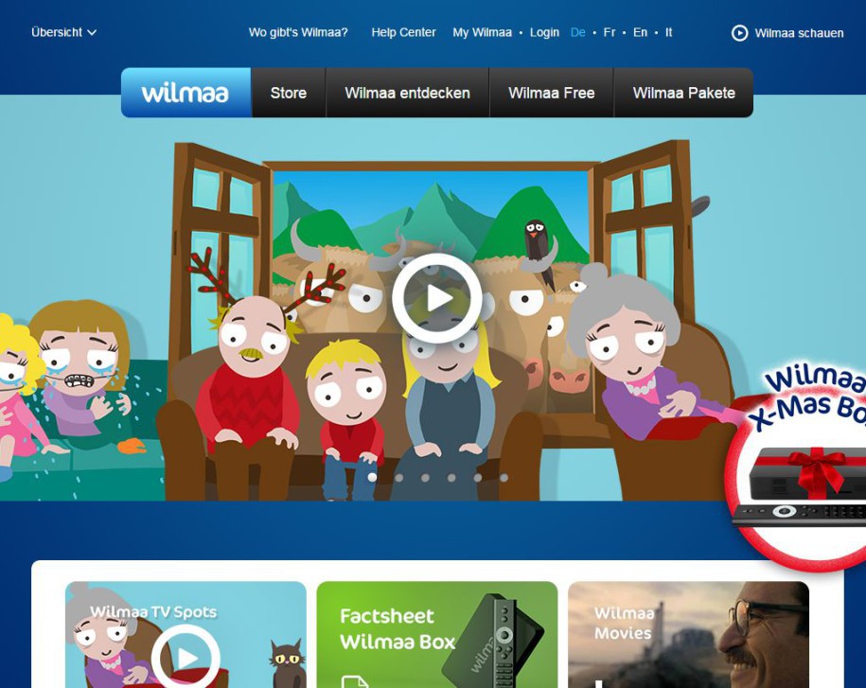Play the Wilmaa TV Spots video

point(186,657)
